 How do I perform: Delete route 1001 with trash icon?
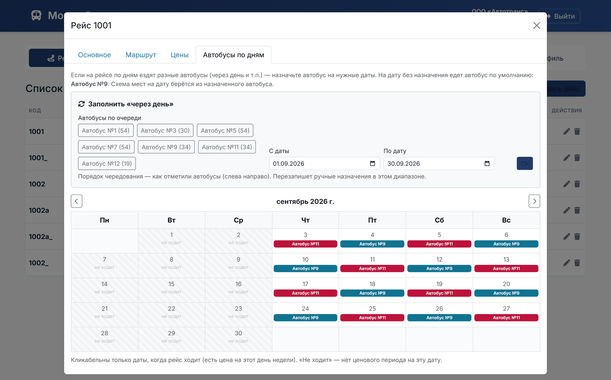point(577,131)
